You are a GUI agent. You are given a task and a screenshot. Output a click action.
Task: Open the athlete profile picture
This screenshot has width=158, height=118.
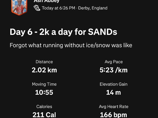point(19,6)
